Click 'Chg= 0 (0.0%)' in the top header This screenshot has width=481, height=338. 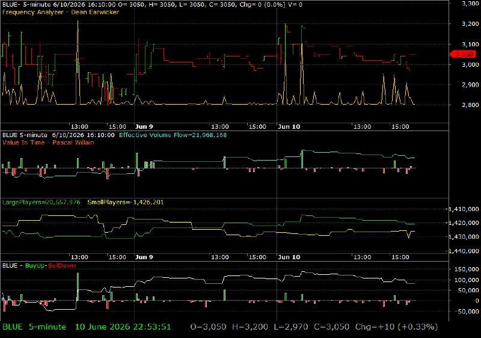(x=262, y=5)
